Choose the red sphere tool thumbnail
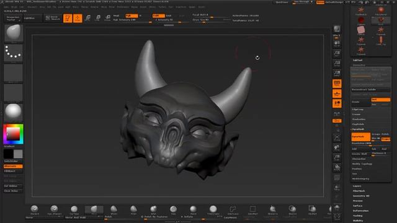397x223 pixels. pyautogui.click(x=361, y=20)
